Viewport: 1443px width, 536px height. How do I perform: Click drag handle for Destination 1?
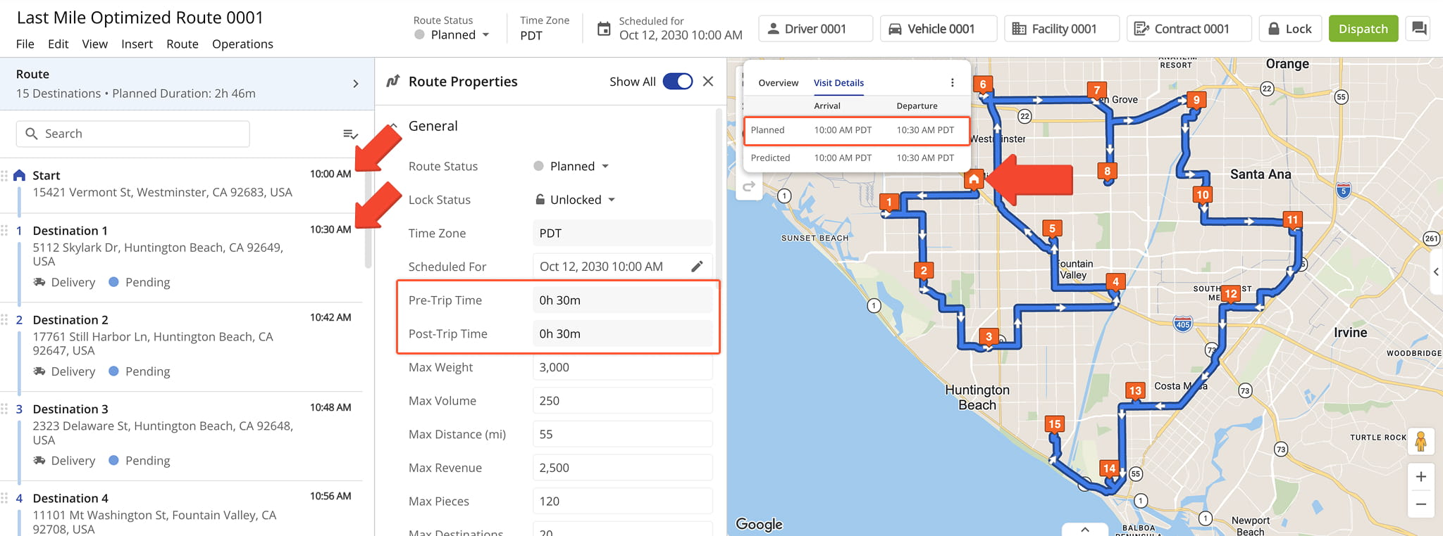point(4,231)
